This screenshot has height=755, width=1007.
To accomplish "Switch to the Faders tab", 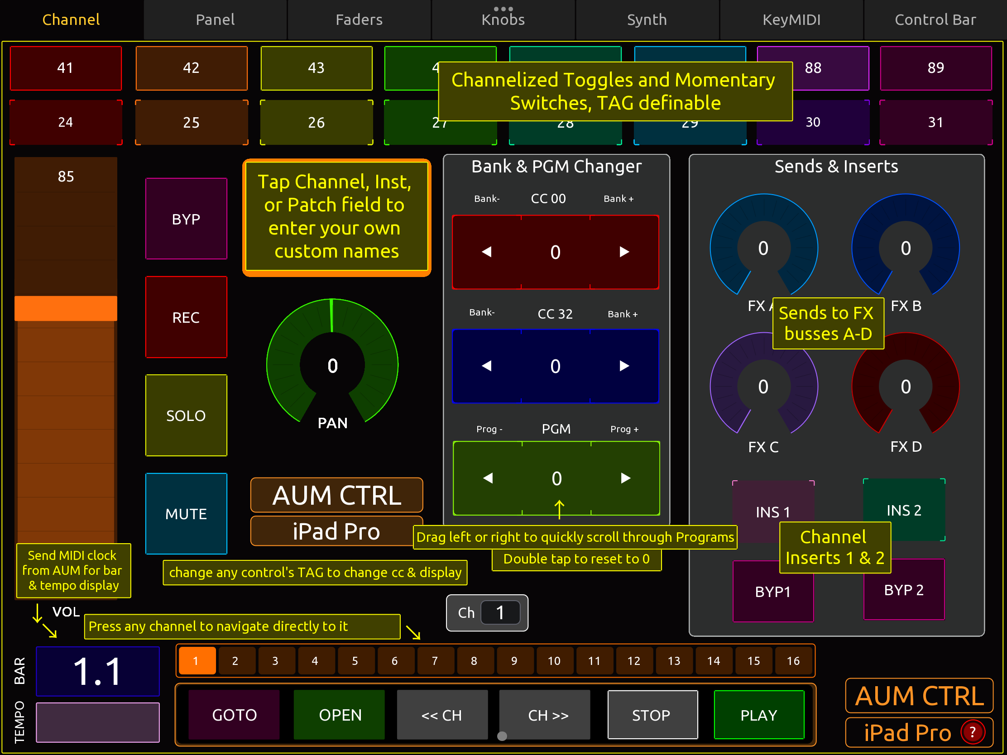I will click(359, 19).
